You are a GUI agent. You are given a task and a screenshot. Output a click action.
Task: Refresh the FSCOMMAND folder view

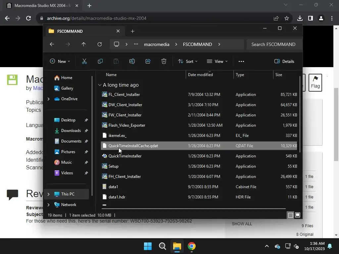click(100, 44)
